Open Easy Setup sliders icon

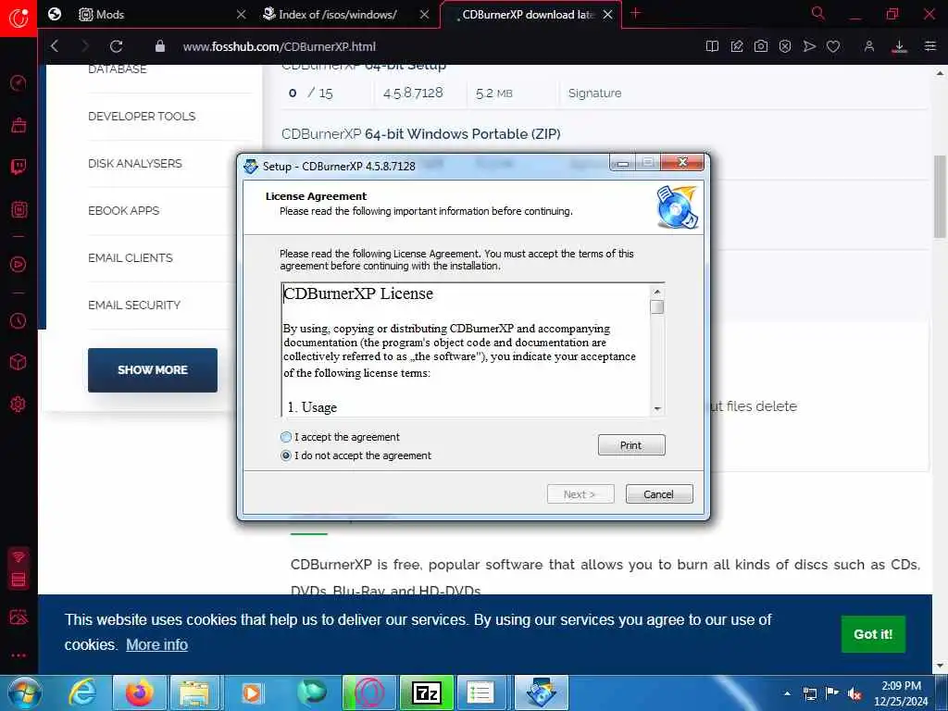click(929, 46)
